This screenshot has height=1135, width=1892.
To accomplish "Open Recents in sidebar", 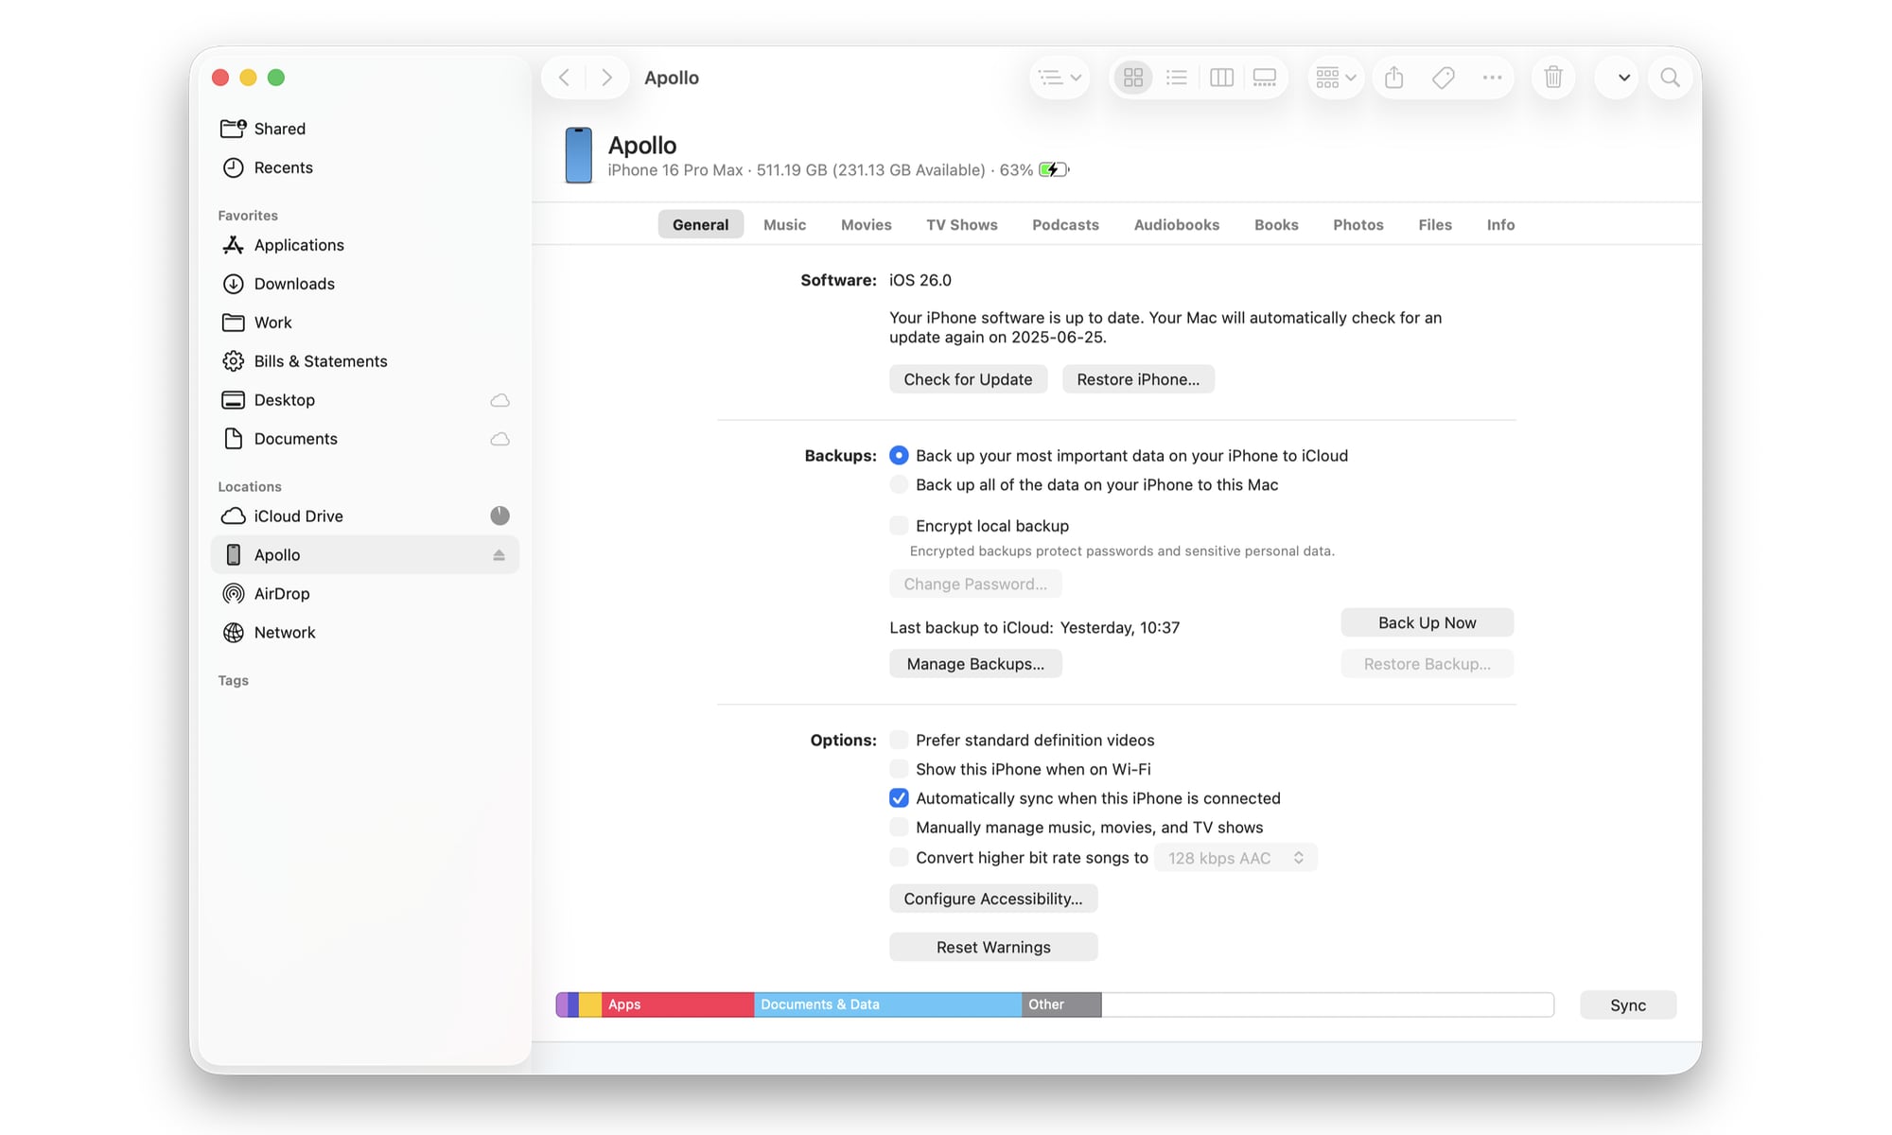I will tap(365, 167).
